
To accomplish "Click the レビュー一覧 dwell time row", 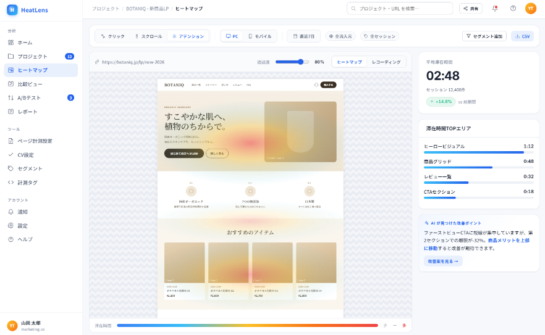I will coord(479,178).
